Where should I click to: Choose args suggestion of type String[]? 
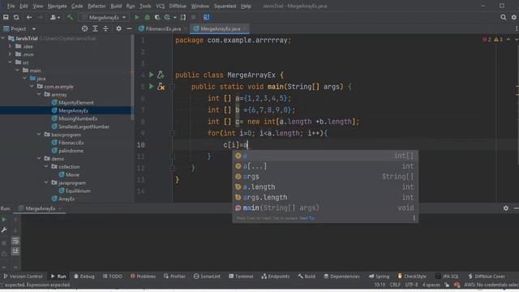325,177
